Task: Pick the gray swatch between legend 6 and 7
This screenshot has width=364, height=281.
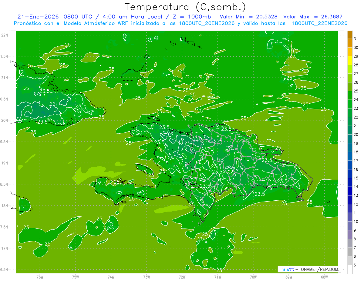Action: click(x=350, y=252)
